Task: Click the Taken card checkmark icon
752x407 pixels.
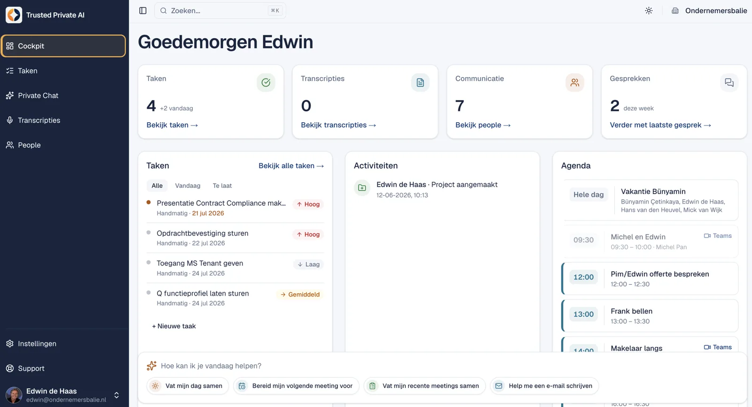Action: pyautogui.click(x=266, y=83)
